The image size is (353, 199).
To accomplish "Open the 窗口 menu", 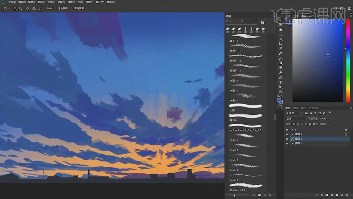I will pos(100,2).
